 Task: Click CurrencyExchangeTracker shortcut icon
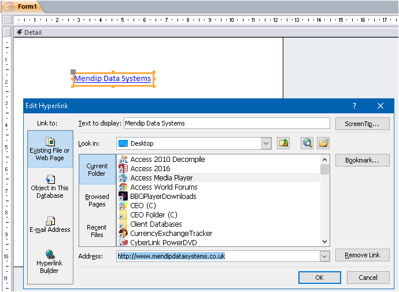pos(123,233)
